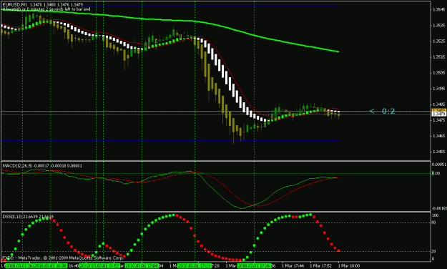Click the 1.3485 price axis label

coord(438,104)
